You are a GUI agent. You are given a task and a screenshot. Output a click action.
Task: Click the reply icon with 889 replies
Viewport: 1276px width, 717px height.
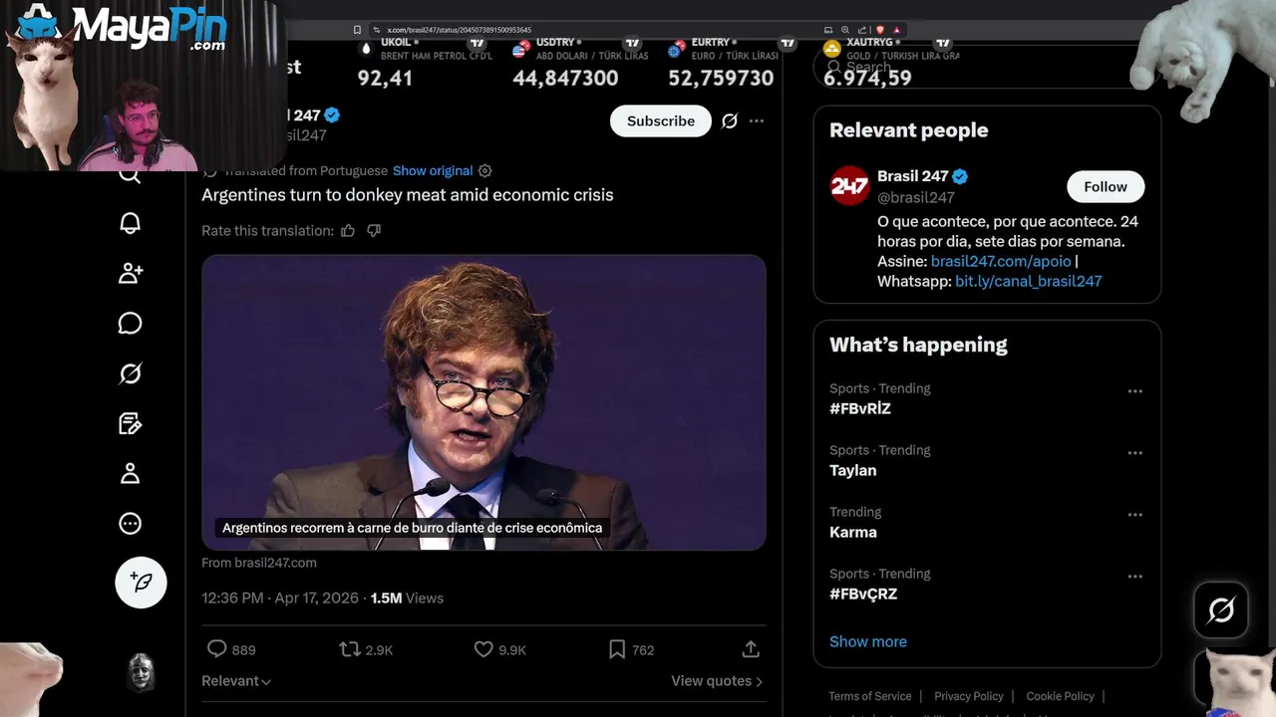[x=217, y=649]
